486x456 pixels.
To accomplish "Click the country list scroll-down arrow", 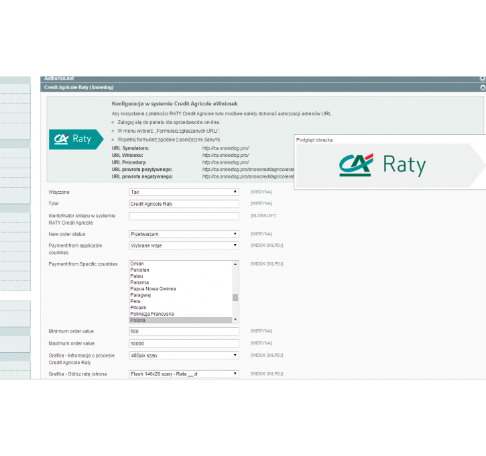I will point(235,320).
